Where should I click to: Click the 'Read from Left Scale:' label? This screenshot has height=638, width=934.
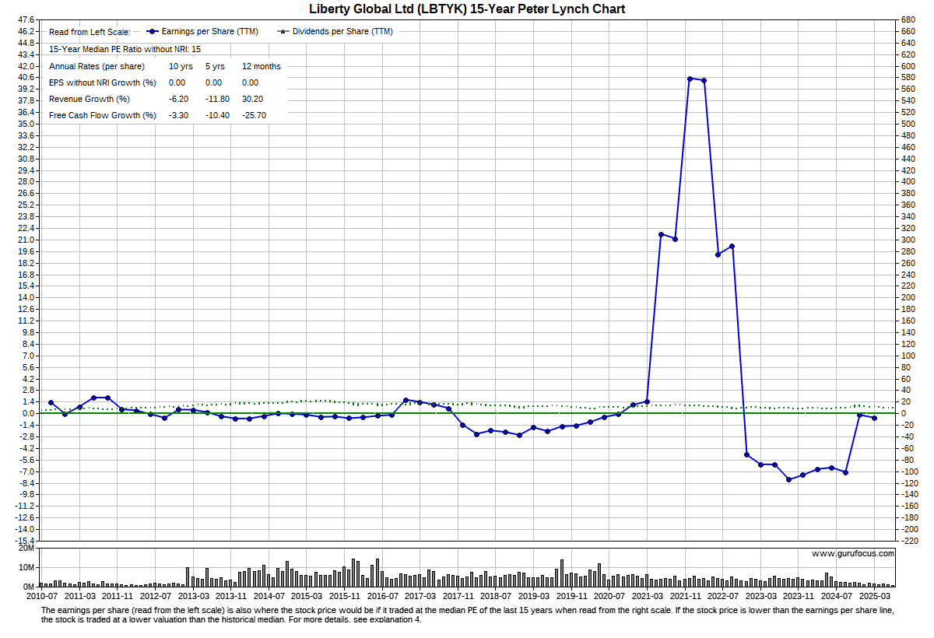[x=90, y=33]
